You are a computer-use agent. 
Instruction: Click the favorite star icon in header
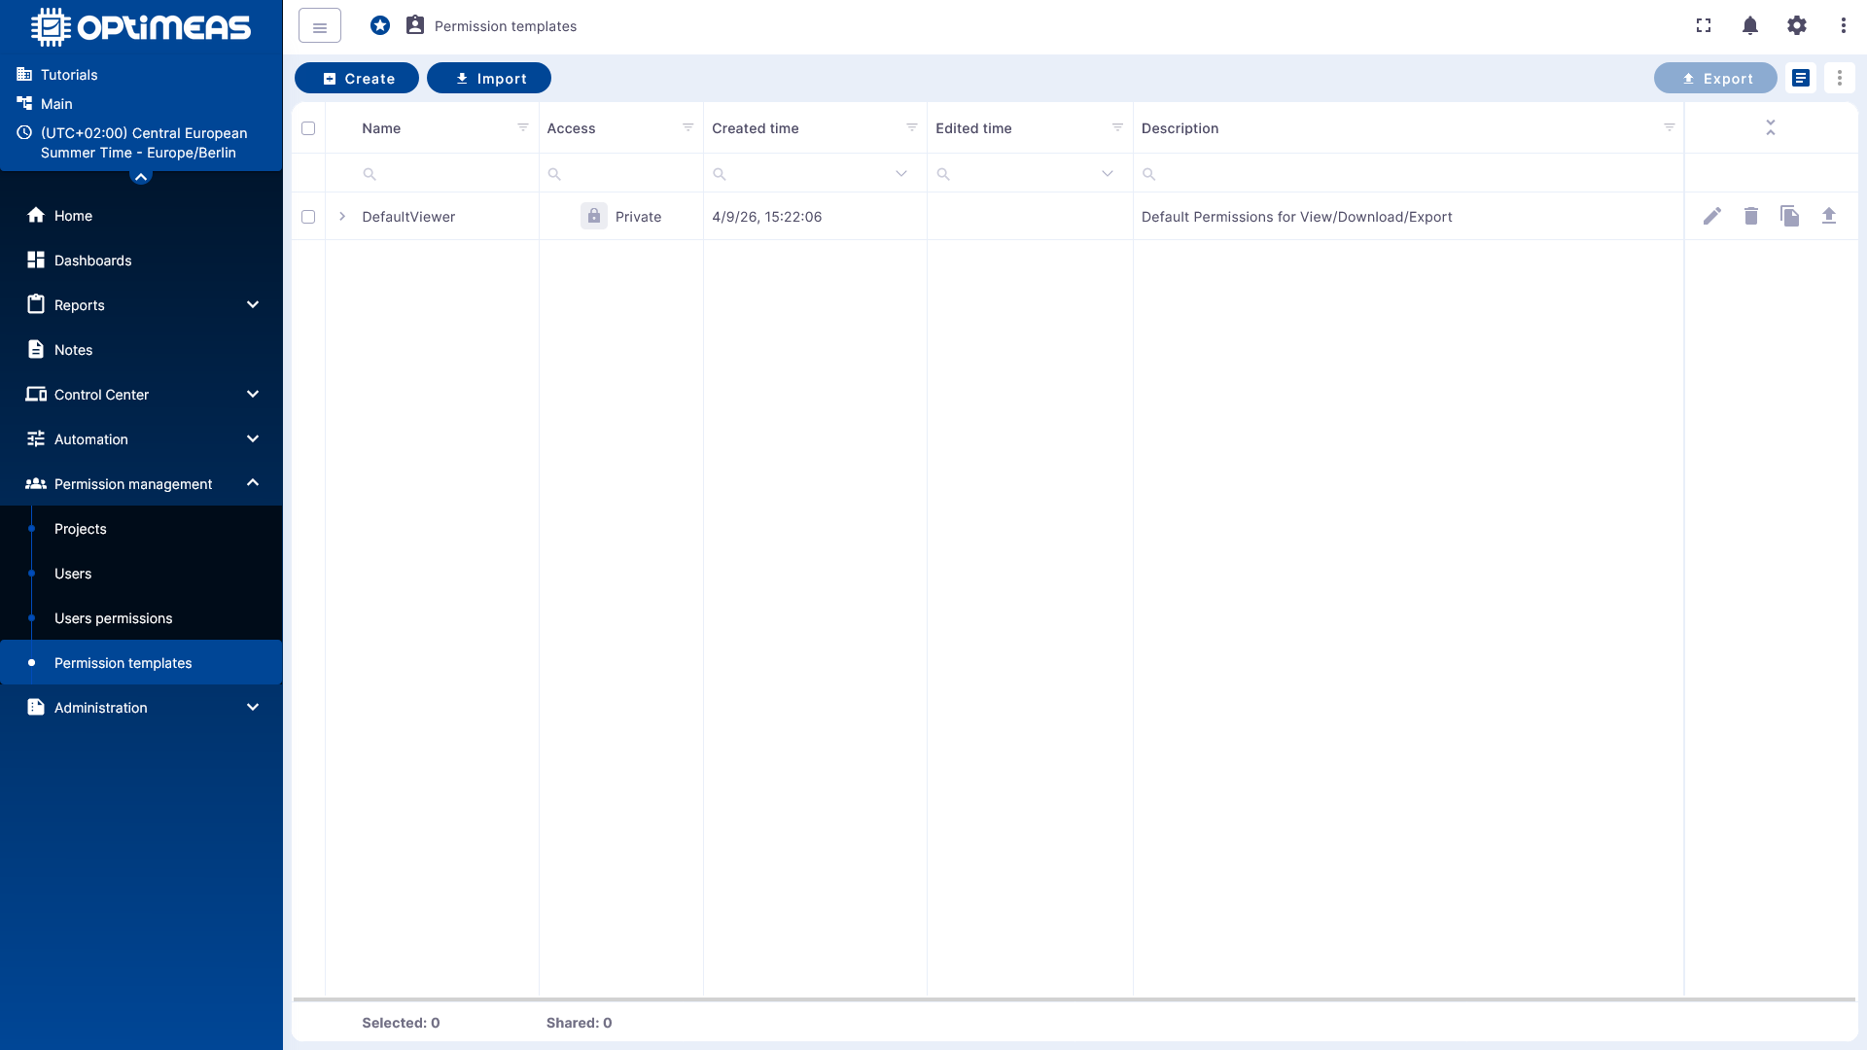point(380,25)
